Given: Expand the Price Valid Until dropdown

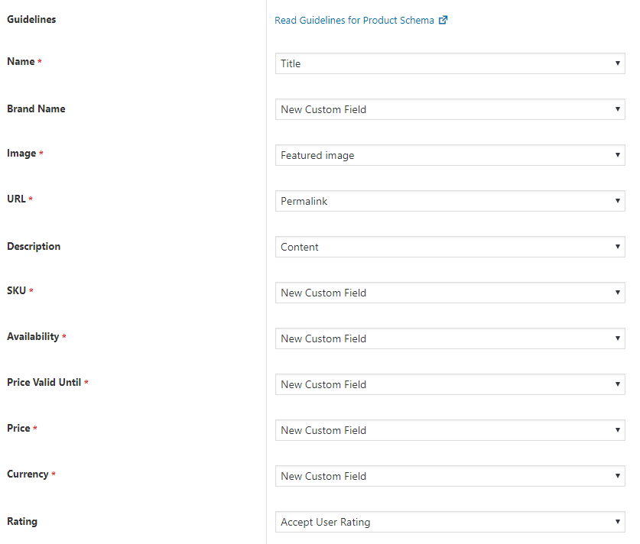Looking at the screenshot, I should click(x=450, y=384).
